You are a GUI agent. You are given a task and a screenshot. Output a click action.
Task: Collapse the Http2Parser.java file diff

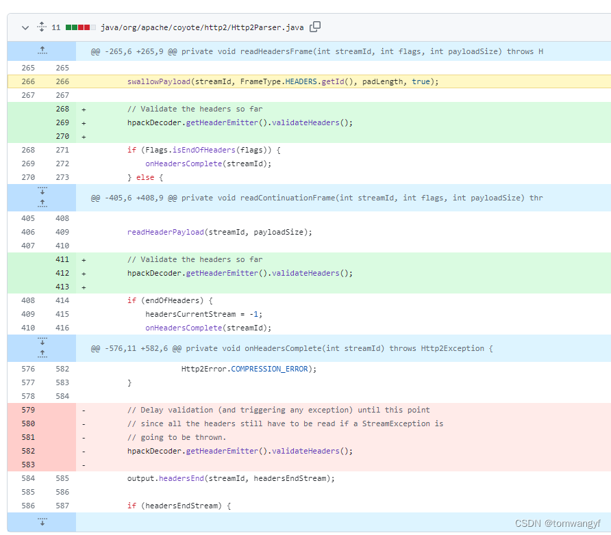pyautogui.click(x=25, y=27)
